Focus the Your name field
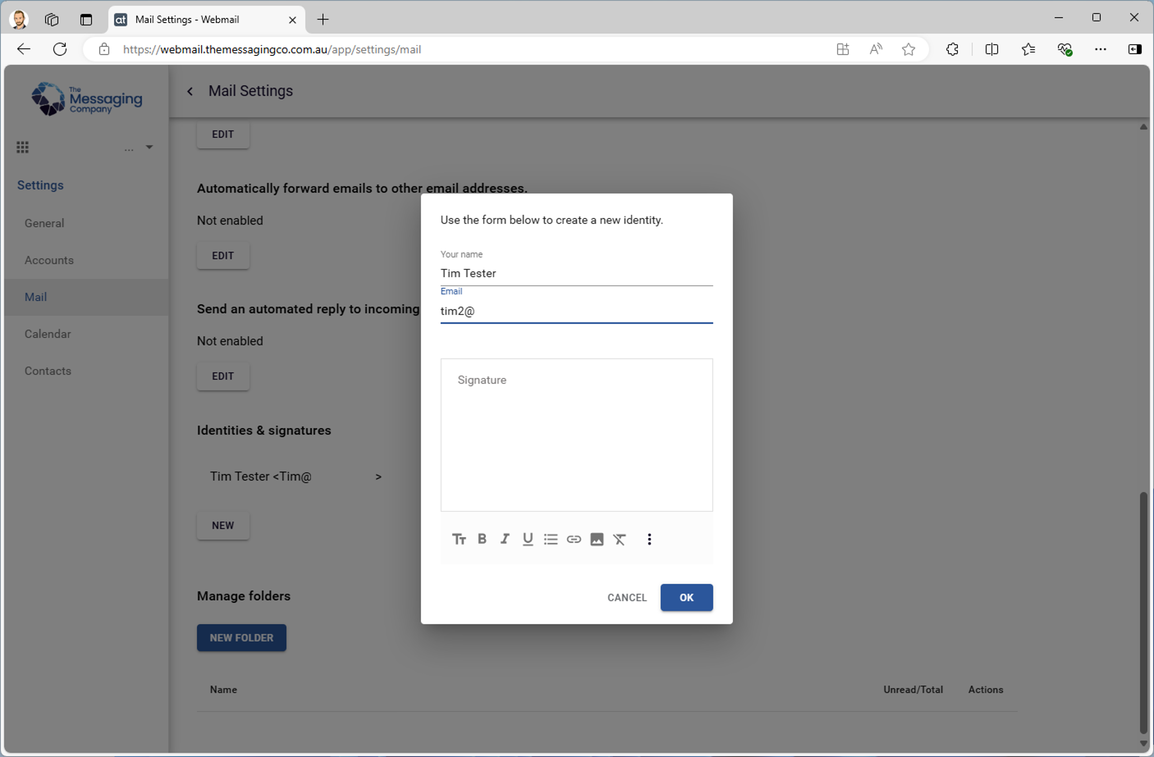 tap(576, 273)
